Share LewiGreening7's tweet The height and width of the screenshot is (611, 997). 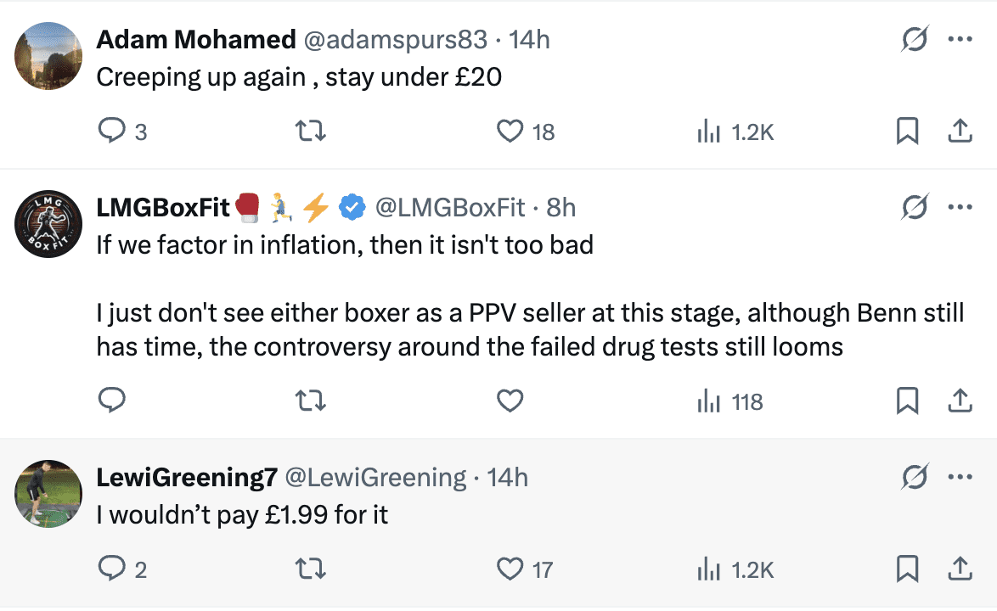pos(960,569)
